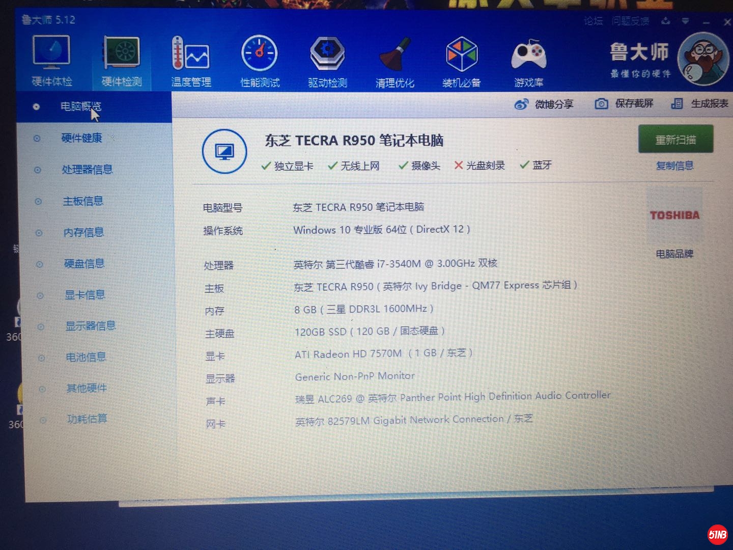
Task: Go to 显卡信息 graphics card info
Action: click(84, 295)
